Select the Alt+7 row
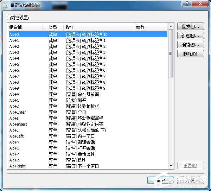Screen dimensions: 211x191 (x=88, y=76)
